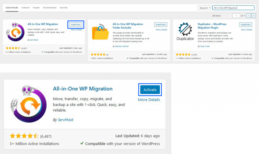Open More Details for Duplicator
Image resolution: width=259 pixels, height=154 pixels.
tap(247, 30)
